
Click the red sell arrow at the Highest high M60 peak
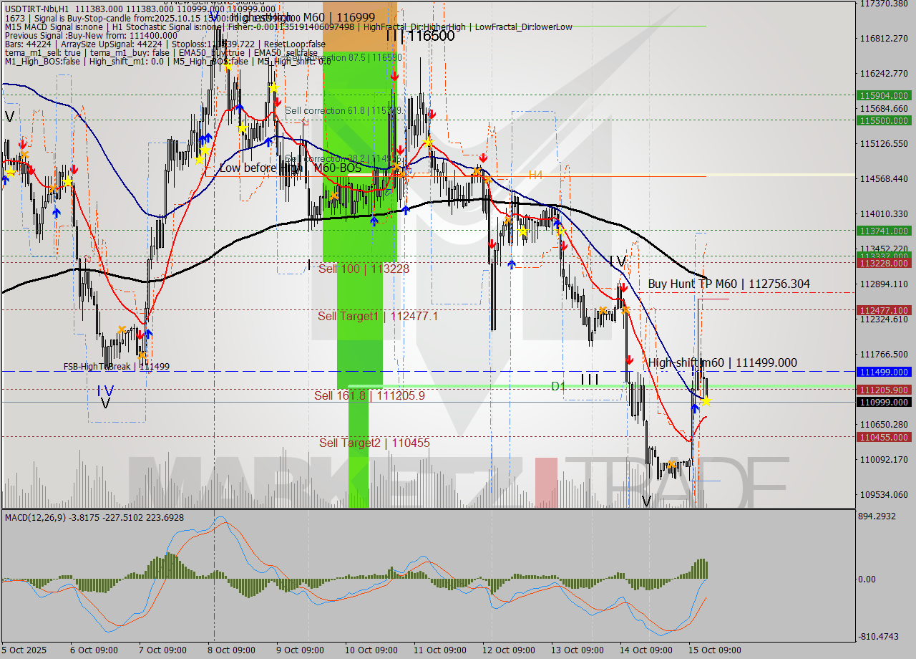point(393,76)
